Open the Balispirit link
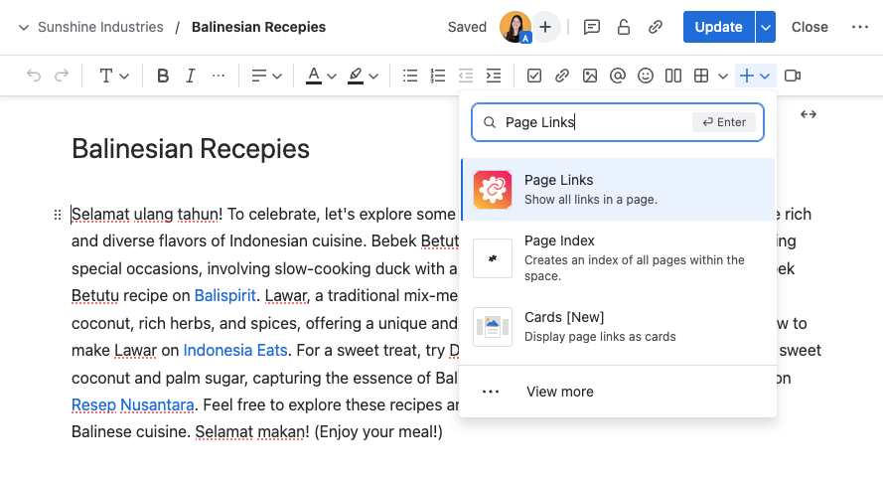Viewport: 883px width, 480px height. [x=225, y=295]
